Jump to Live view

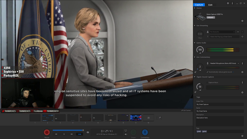(x=80, y=134)
